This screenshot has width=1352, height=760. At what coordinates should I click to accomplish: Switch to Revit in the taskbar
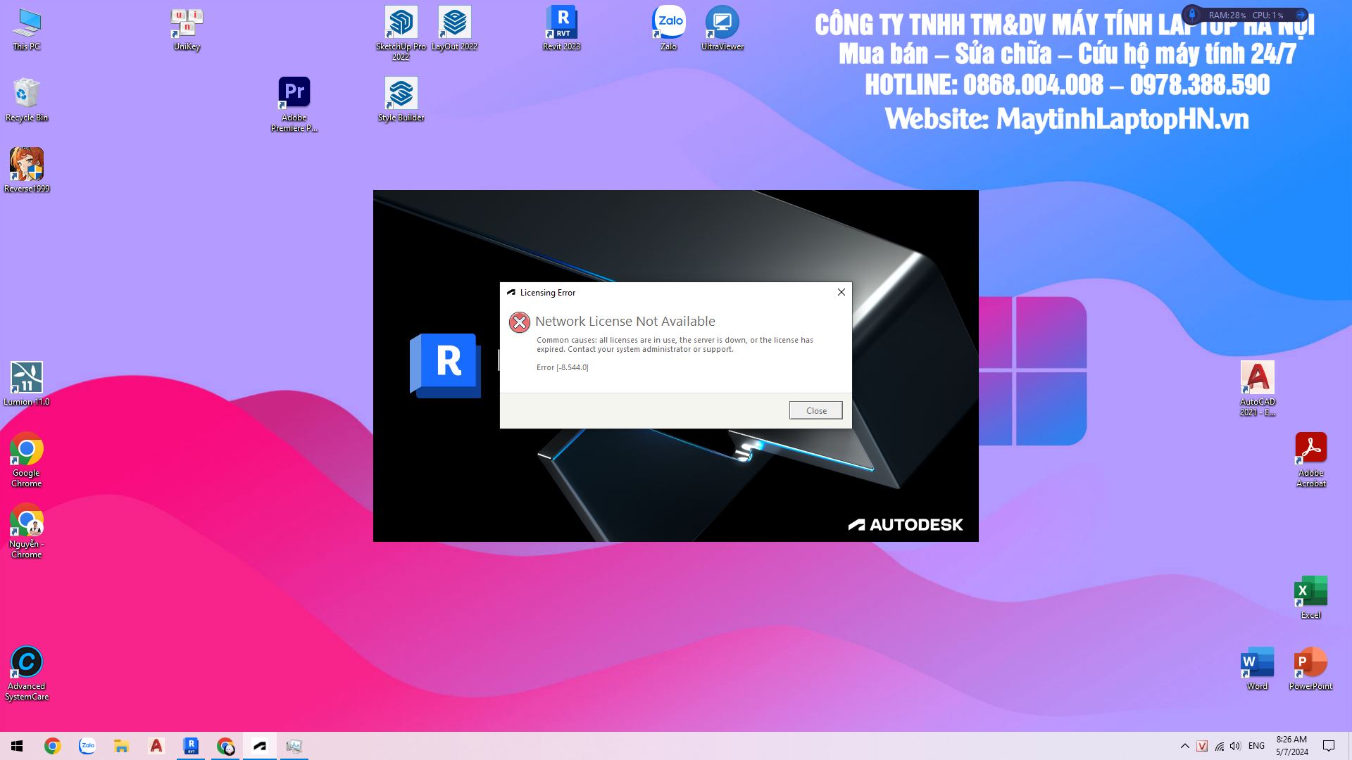(191, 746)
